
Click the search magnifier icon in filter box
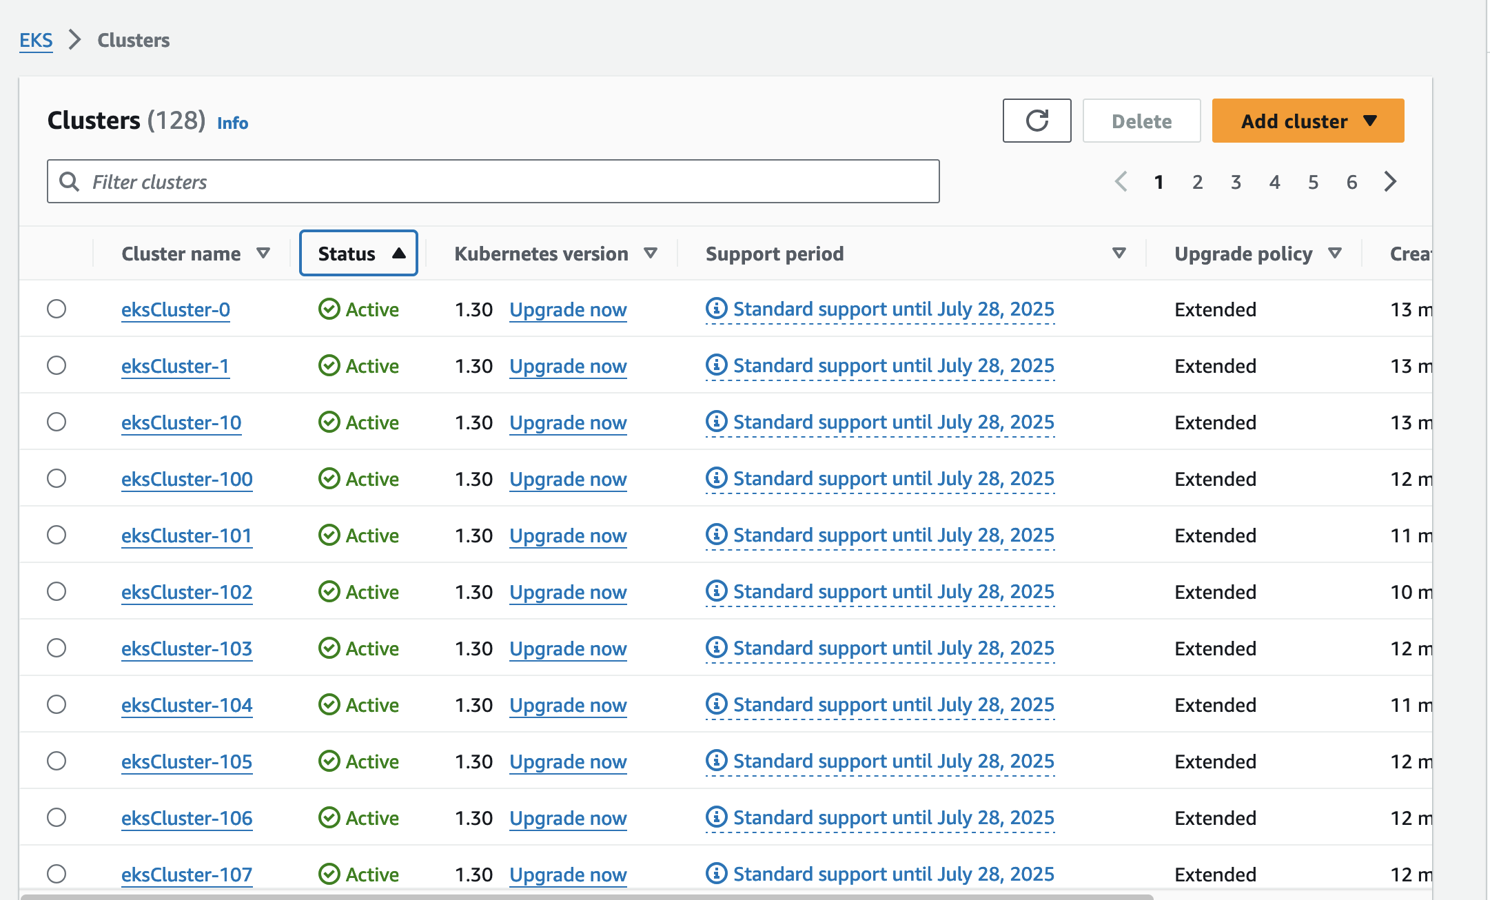(x=69, y=181)
